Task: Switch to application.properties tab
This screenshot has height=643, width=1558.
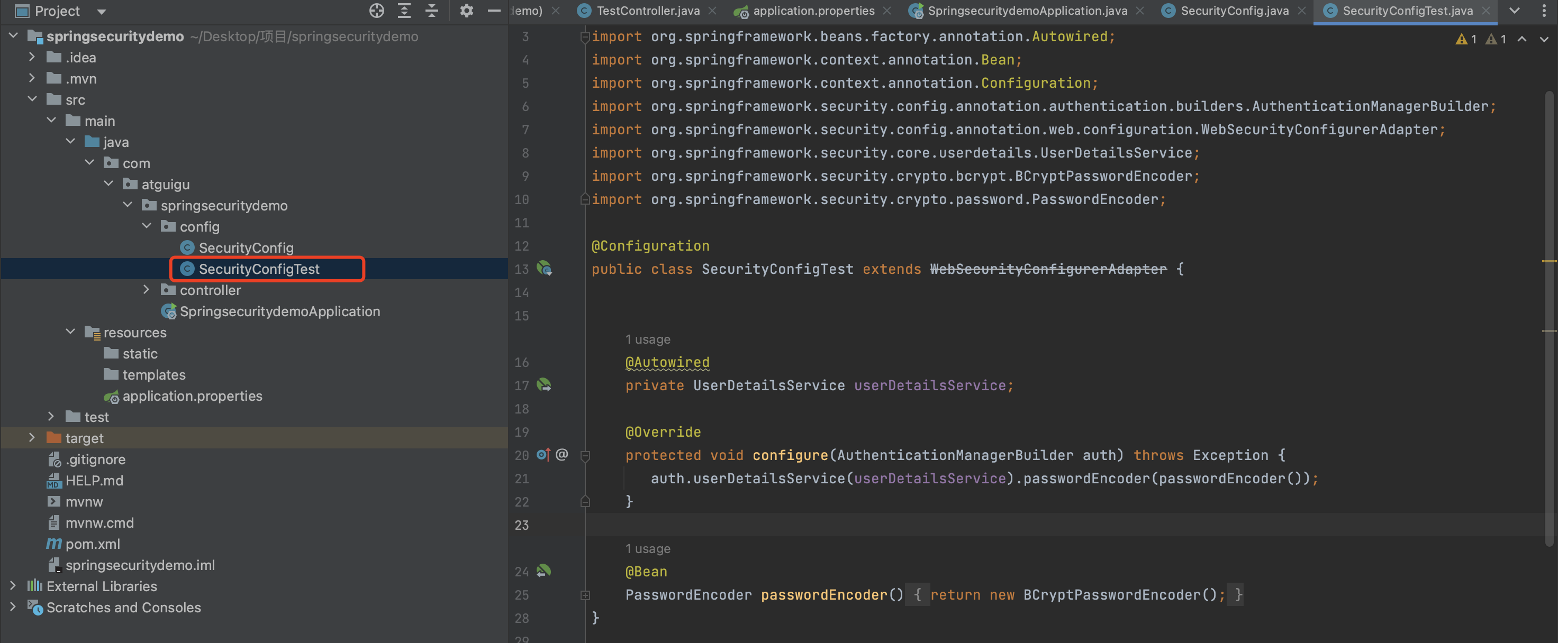Action: [x=813, y=11]
